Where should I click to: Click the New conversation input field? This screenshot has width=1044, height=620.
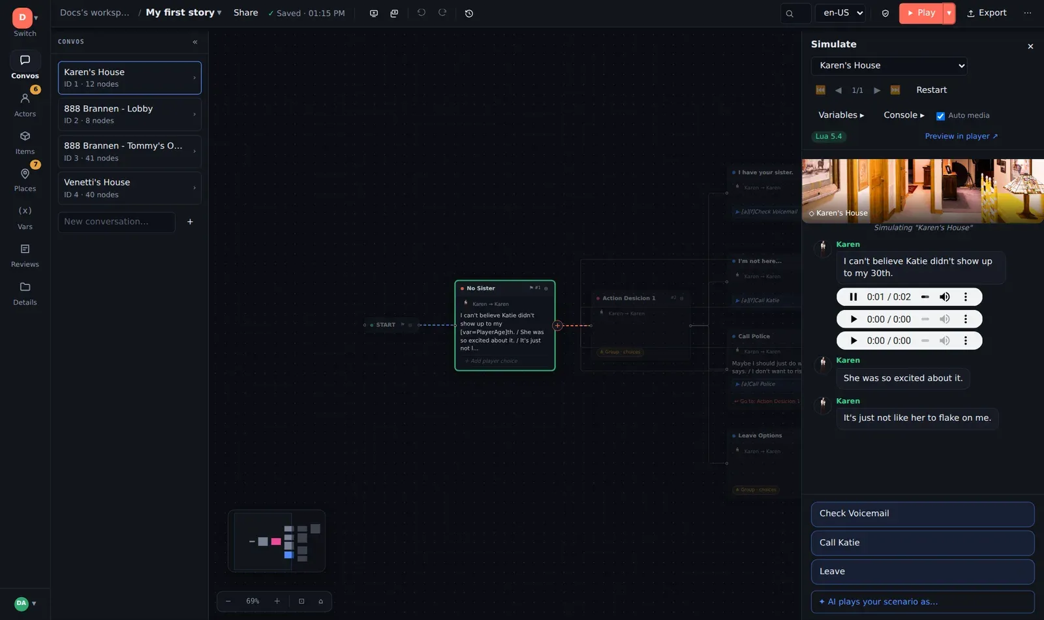pyautogui.click(x=117, y=222)
